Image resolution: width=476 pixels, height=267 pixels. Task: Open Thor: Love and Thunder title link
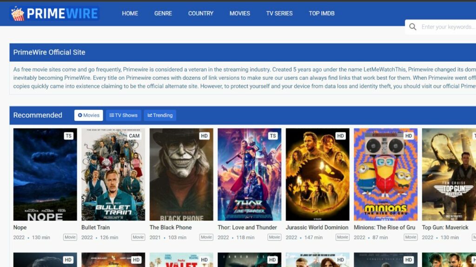click(247, 227)
